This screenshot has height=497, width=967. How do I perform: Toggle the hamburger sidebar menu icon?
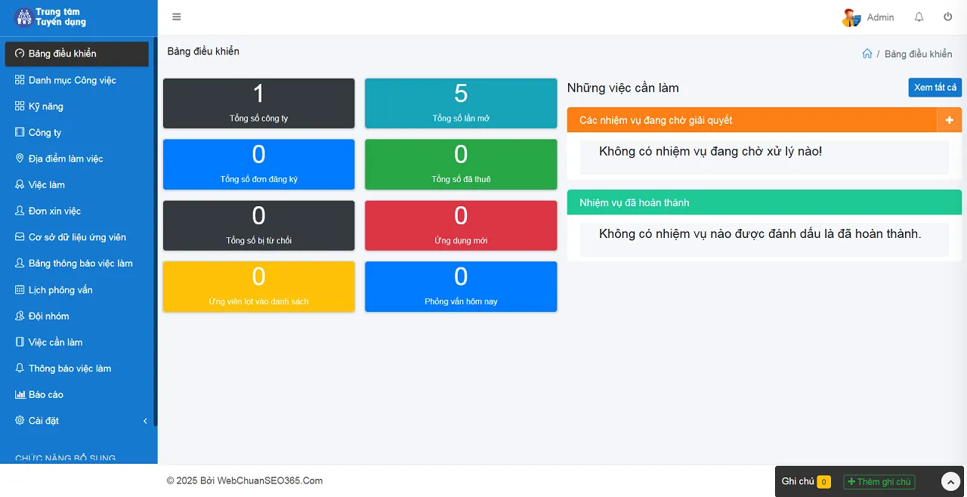[x=177, y=17]
